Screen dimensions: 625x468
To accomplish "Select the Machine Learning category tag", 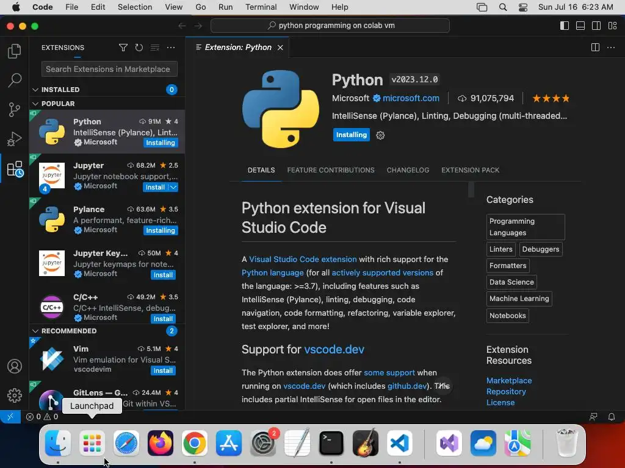I will (519, 299).
